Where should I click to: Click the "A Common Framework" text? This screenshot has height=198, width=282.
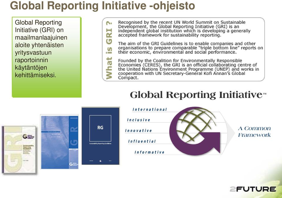pyautogui.click(x=254, y=132)
